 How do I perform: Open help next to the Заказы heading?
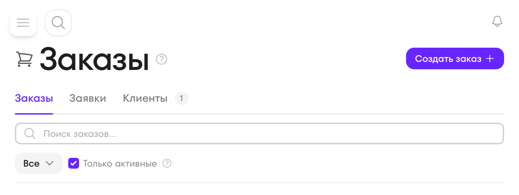point(161,59)
